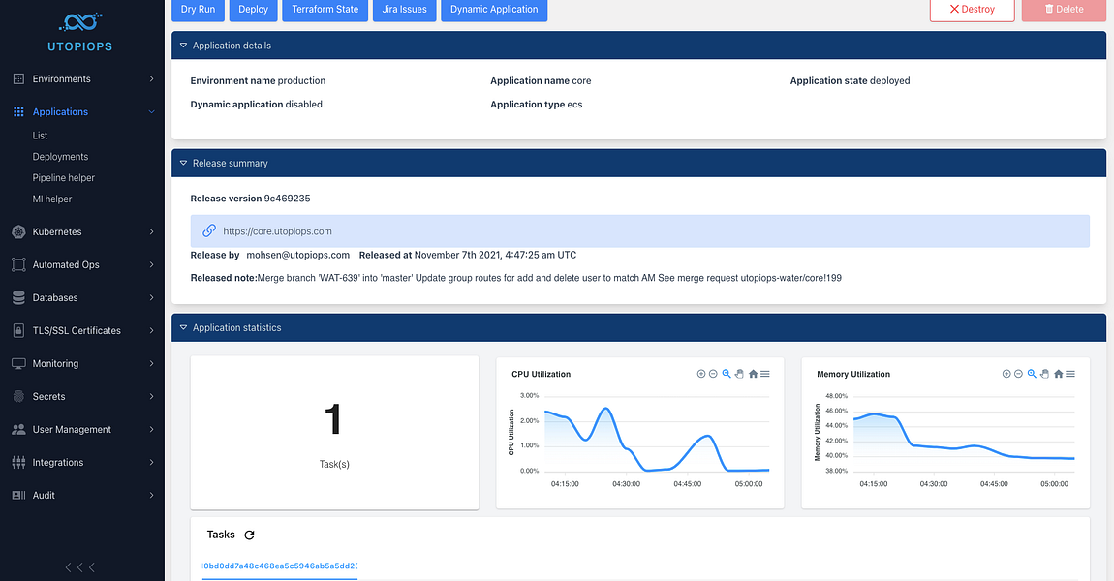The width and height of the screenshot is (1114, 581).
Task: Open the Applications sidebar section label
Action: tap(60, 111)
